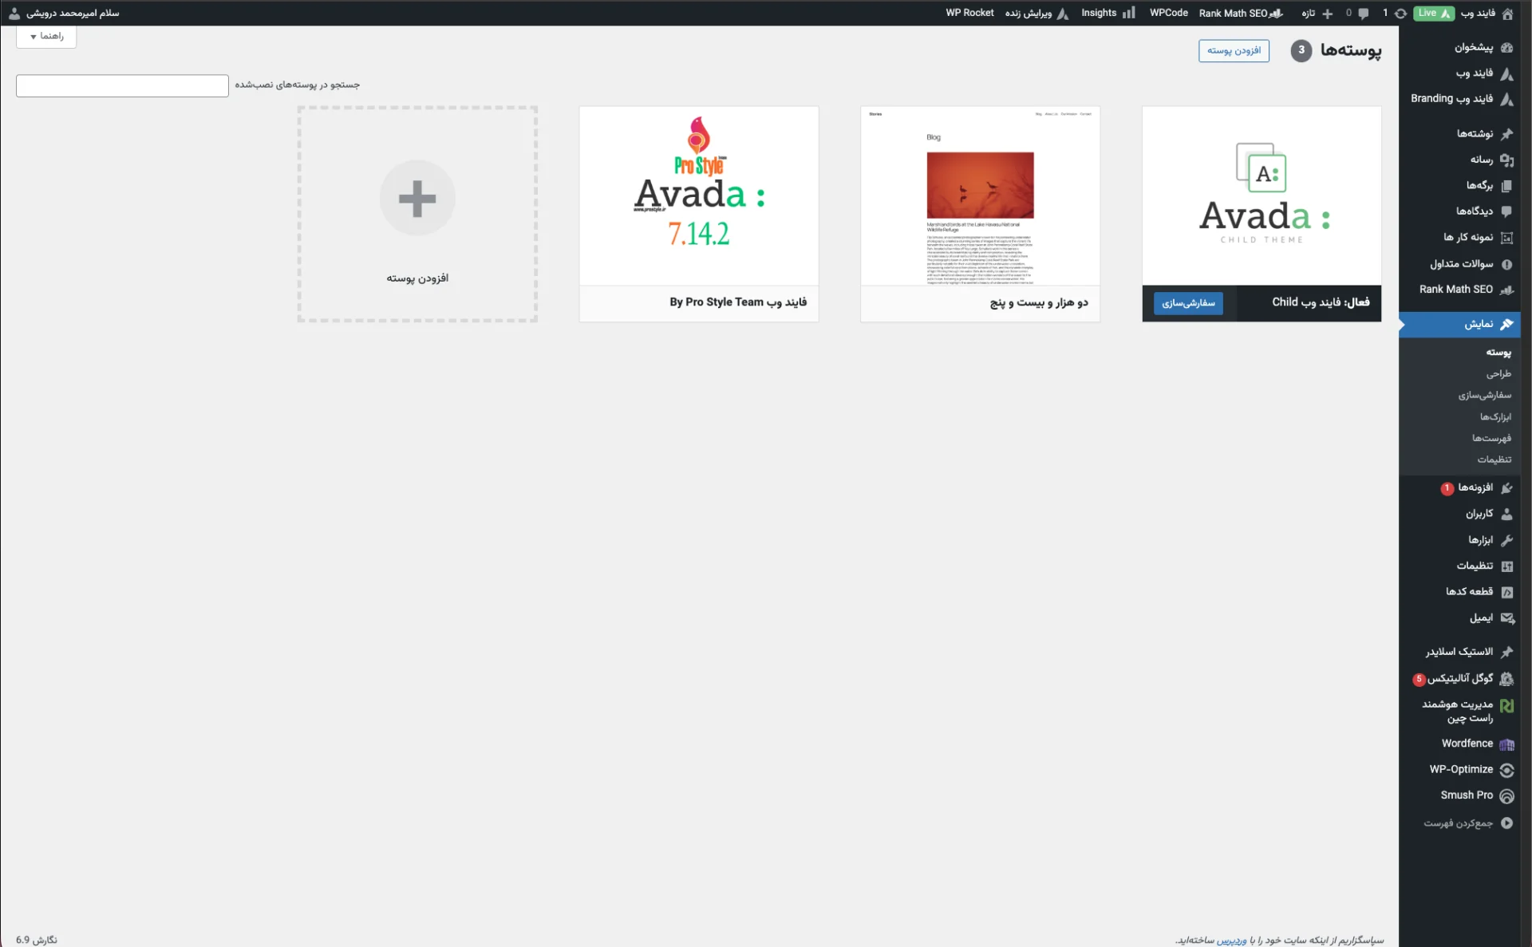Click the tools wrench icon (ابزارها)

1506,540
